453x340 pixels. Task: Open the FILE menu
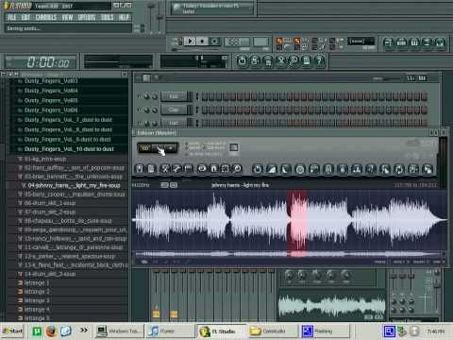[x=12, y=17]
